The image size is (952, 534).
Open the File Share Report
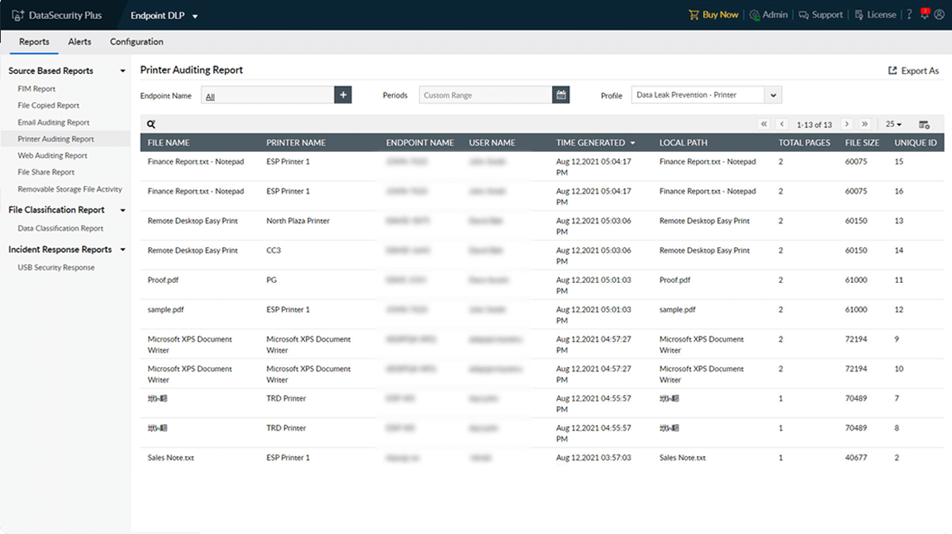coord(46,172)
